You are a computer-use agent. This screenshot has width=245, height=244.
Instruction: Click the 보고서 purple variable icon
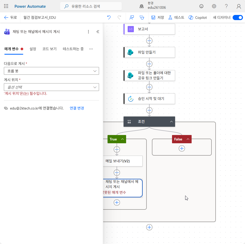tap(131, 29)
